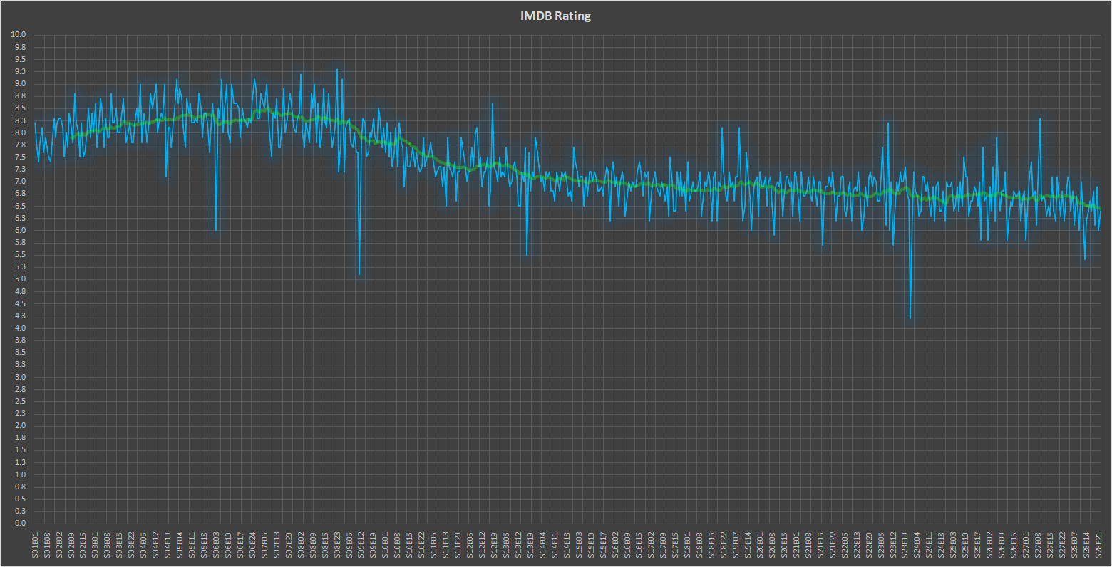
Task: Select the S13E19 episode label
Action: point(530,545)
